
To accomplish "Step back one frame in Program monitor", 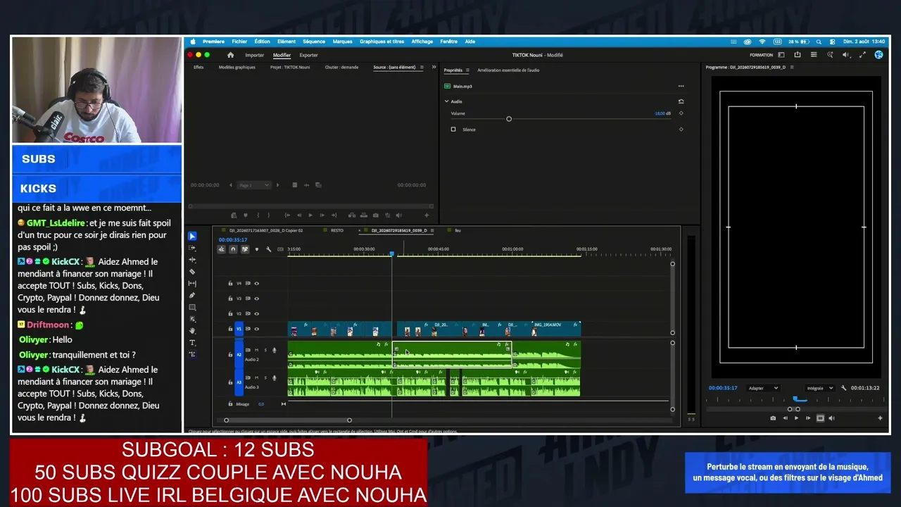I will coord(785,418).
